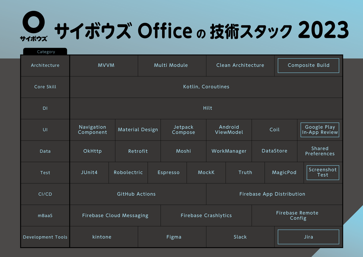Select the Hilt dependency injection entry
Image resolution: width=363 pixels, height=257 pixels.
pyautogui.click(x=208, y=108)
